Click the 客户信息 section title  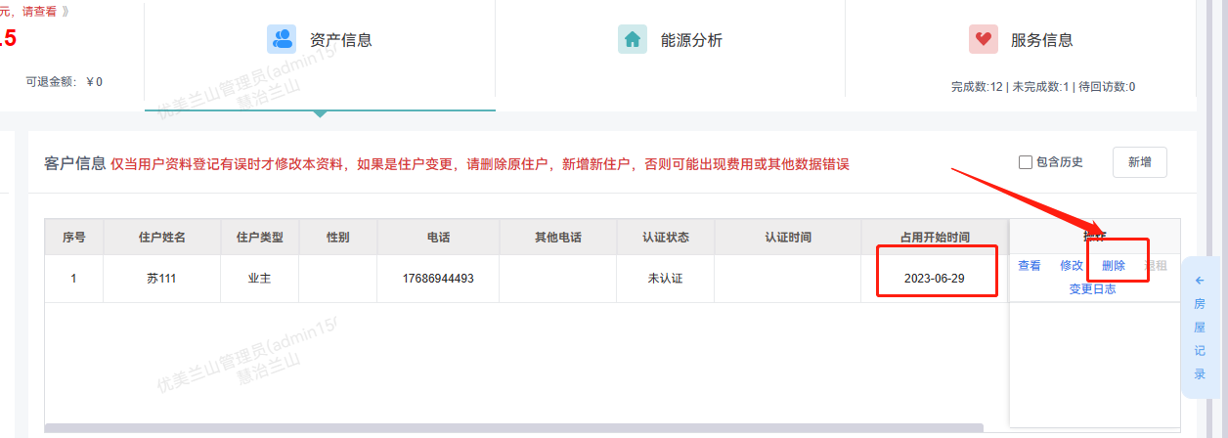point(75,163)
